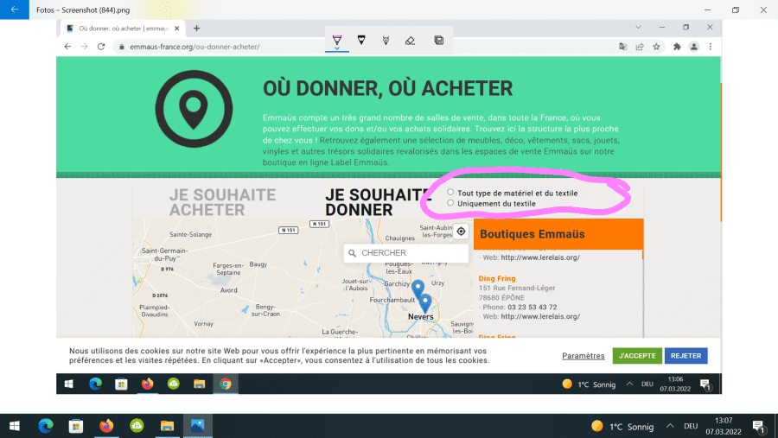Viewport: 778px width, 438px height.
Task: Launch Microsoft Edge from the bottom taskbar
Action: click(46, 426)
